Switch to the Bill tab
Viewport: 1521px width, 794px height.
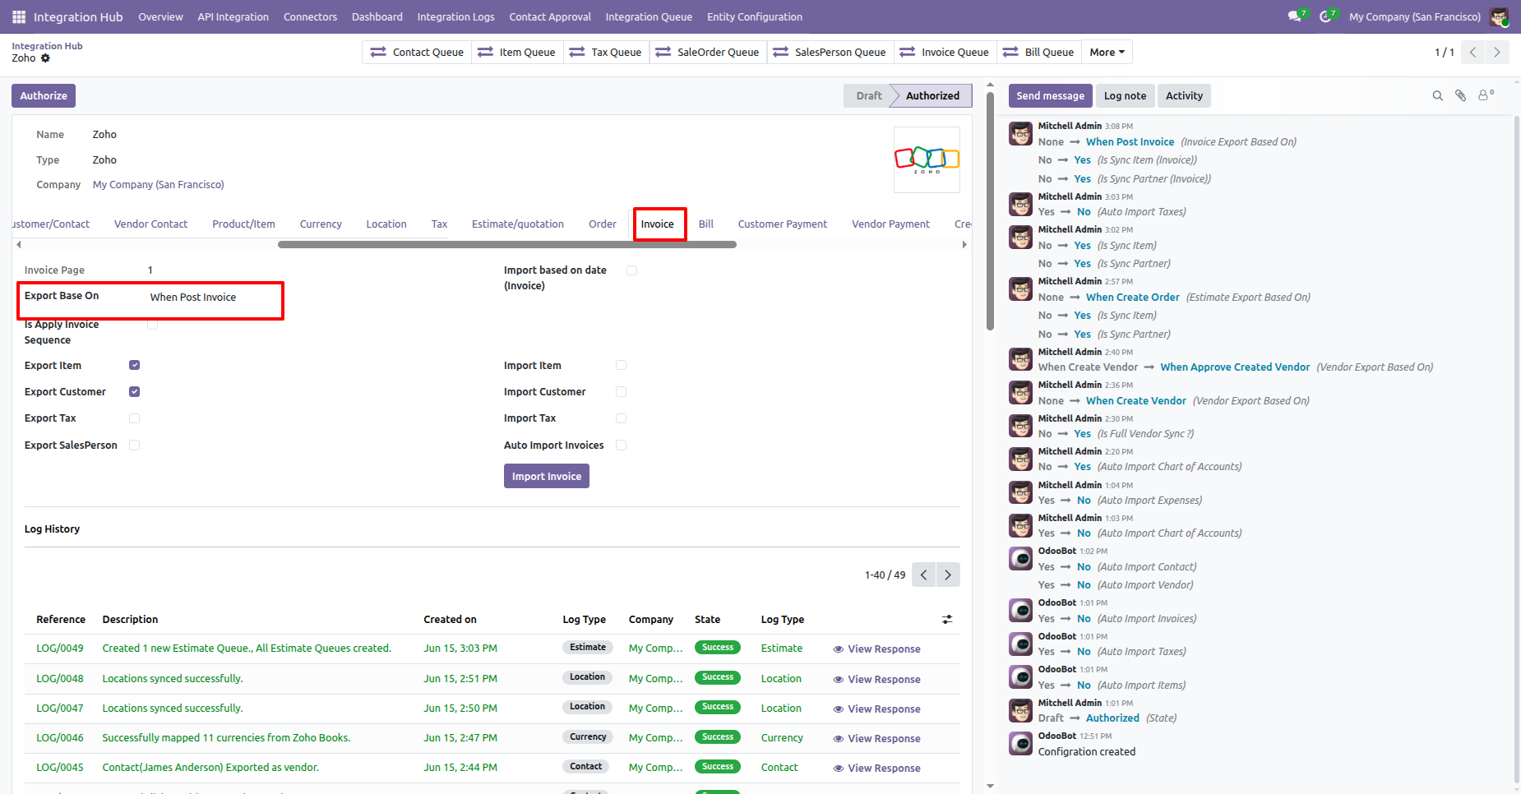(x=706, y=224)
